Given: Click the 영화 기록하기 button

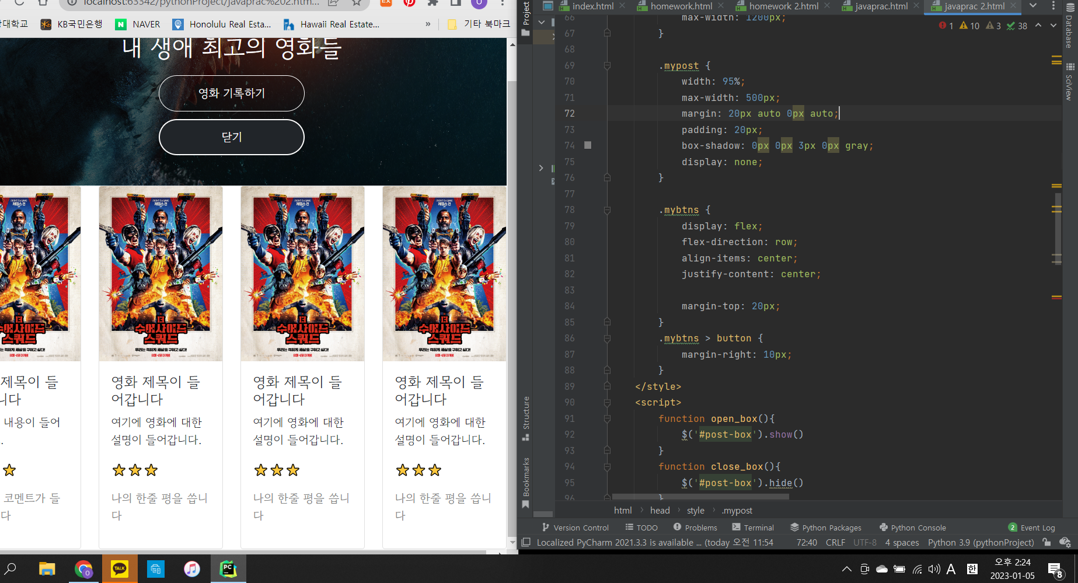Looking at the screenshot, I should pos(232,93).
